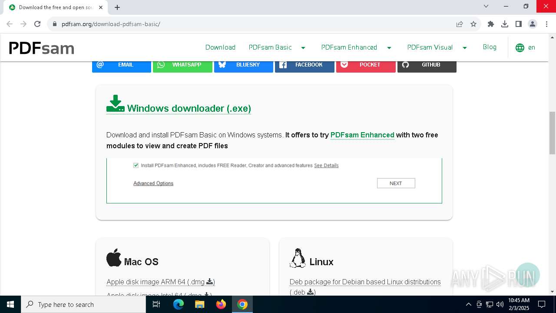Go back with the browser back arrow
556x313 pixels.
10,24
